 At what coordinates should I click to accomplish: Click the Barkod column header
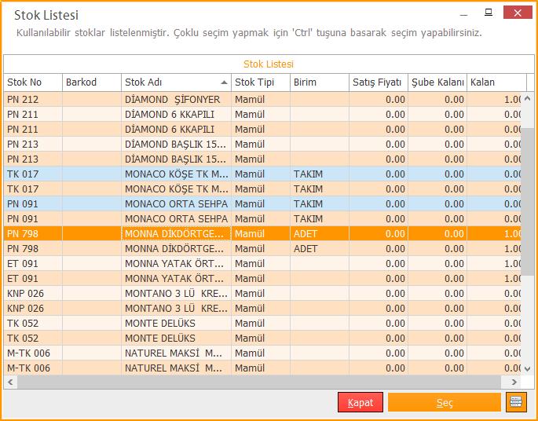[x=90, y=82]
